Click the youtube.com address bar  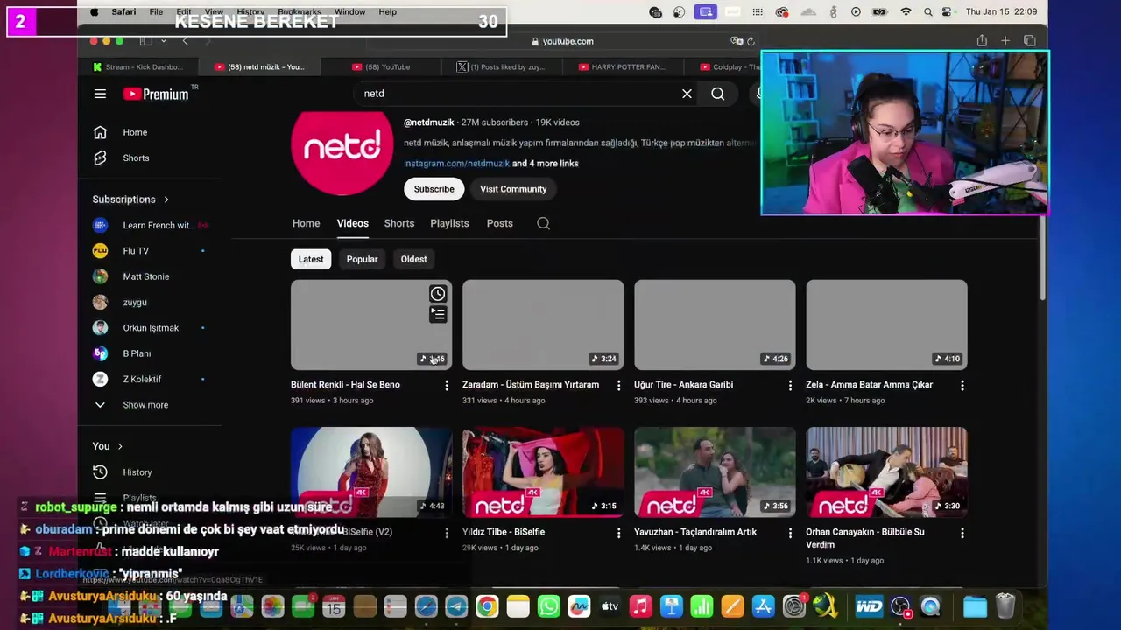pyautogui.click(x=562, y=41)
